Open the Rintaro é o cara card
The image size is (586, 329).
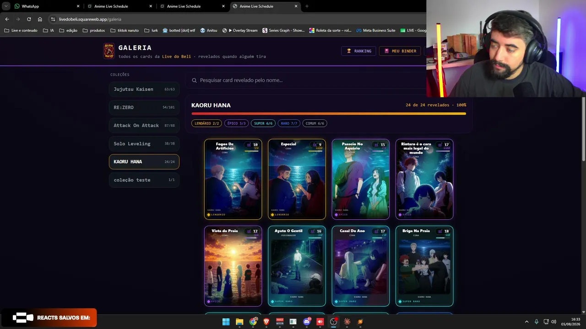tap(424, 179)
